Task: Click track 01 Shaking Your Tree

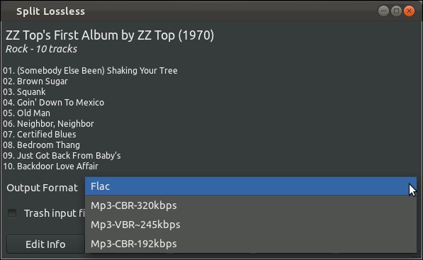Action: click(x=90, y=71)
